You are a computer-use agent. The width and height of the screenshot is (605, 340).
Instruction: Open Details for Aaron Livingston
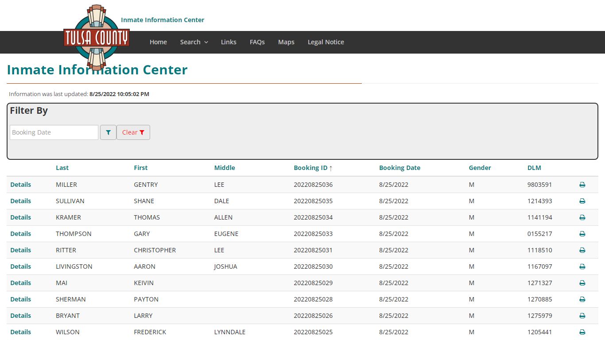pyautogui.click(x=21, y=267)
